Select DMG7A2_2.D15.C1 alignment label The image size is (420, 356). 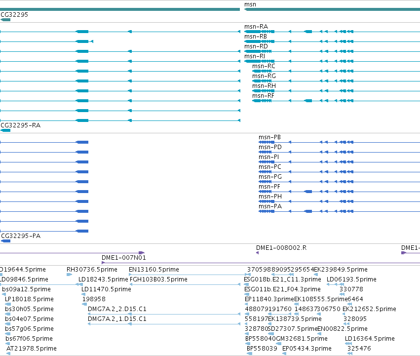click(117, 310)
